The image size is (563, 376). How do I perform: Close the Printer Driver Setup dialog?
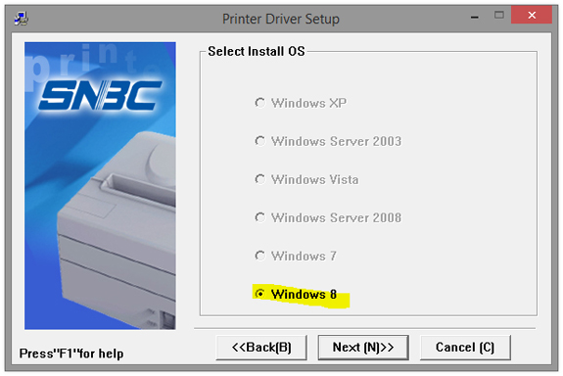point(532,15)
